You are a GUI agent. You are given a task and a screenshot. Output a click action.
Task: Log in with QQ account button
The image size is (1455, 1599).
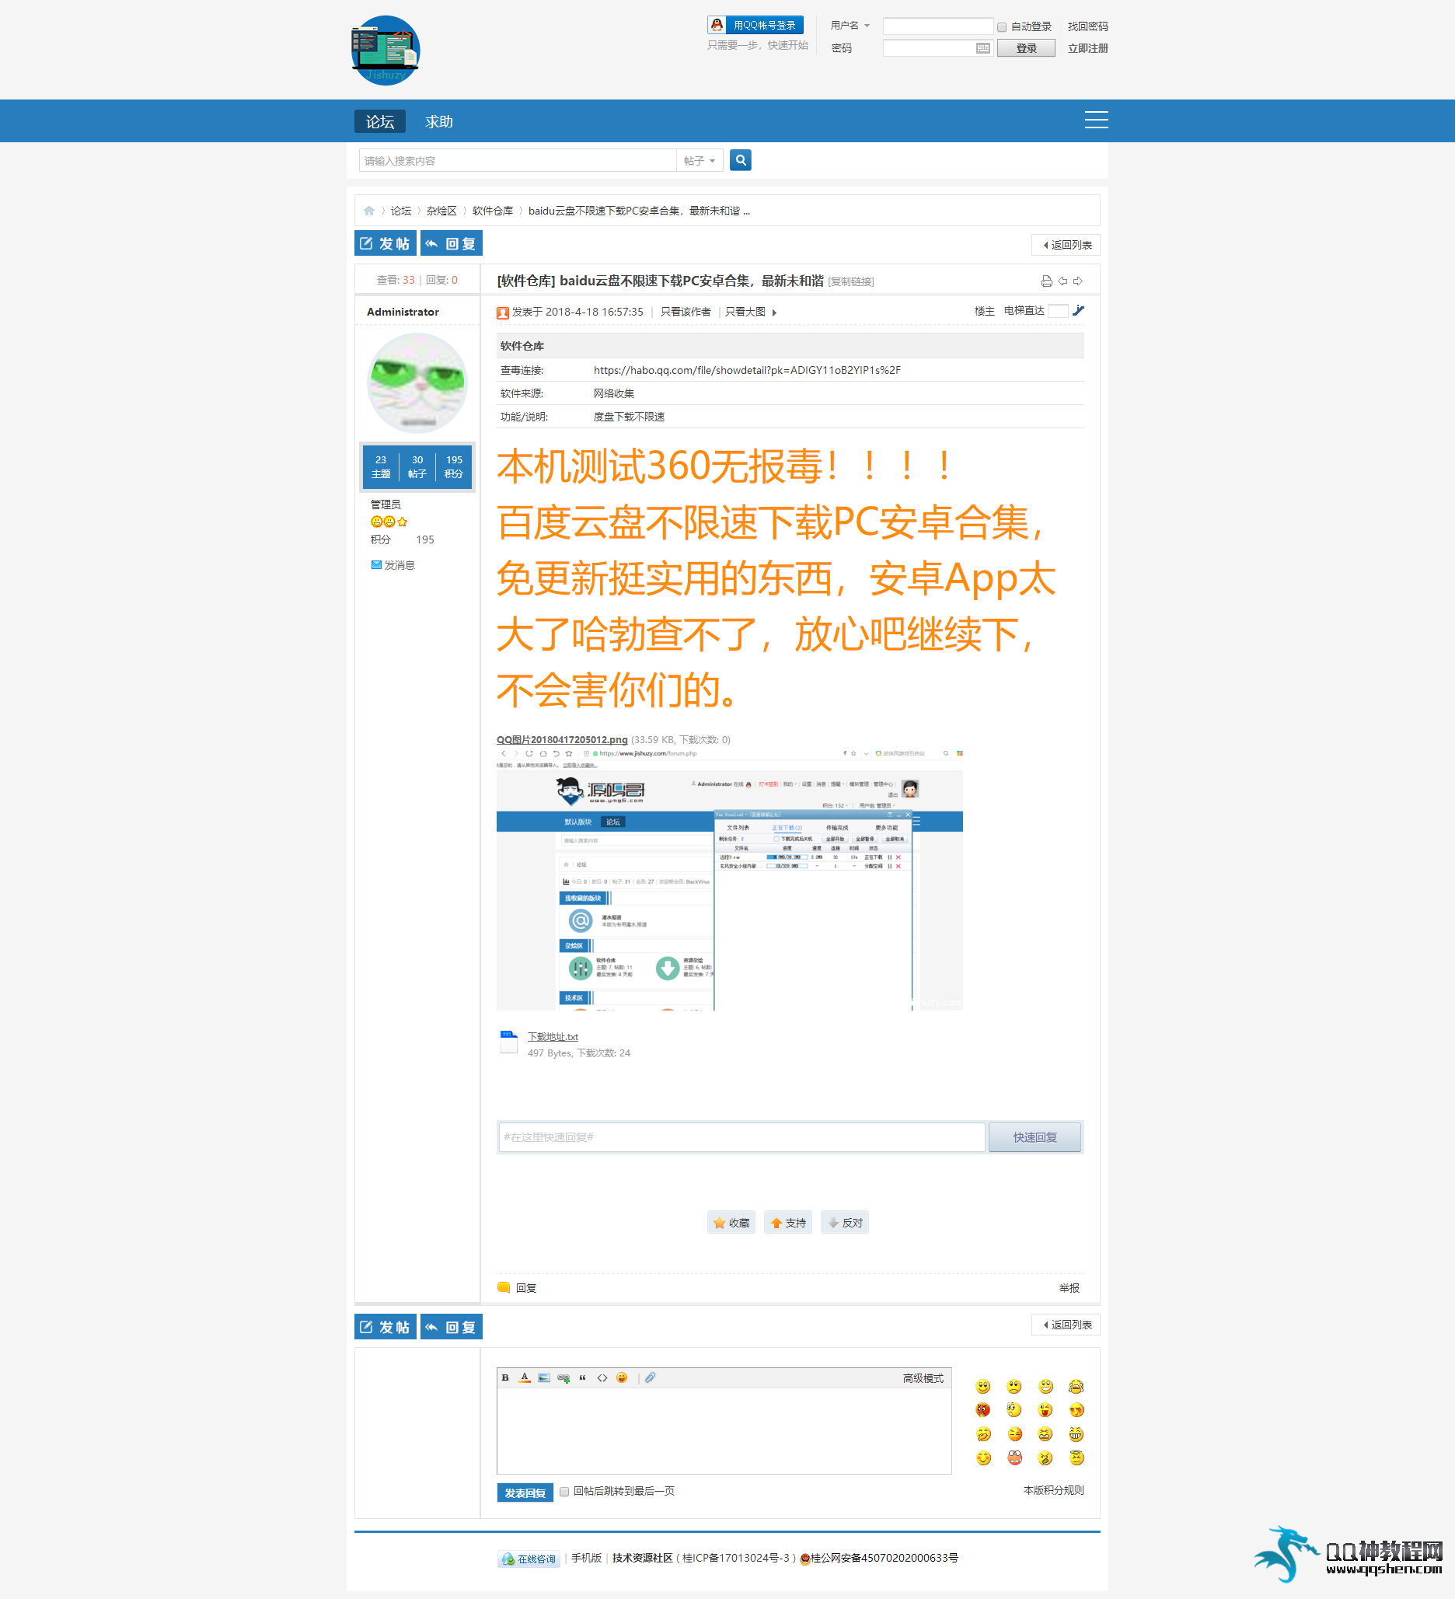(755, 26)
